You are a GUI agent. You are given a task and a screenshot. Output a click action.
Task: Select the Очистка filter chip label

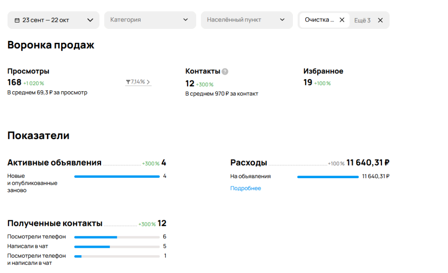[x=319, y=20]
